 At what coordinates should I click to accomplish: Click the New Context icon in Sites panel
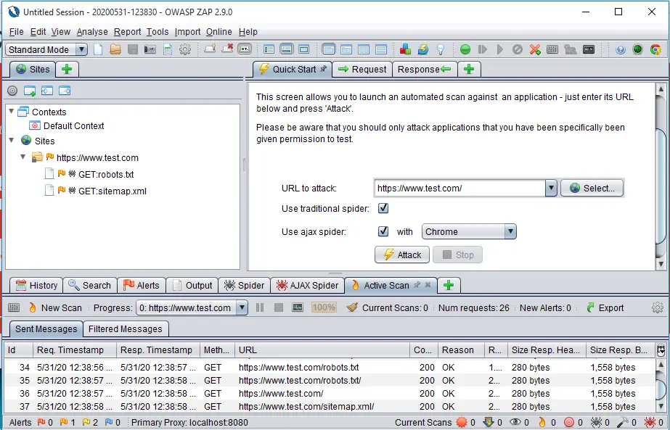pos(30,91)
